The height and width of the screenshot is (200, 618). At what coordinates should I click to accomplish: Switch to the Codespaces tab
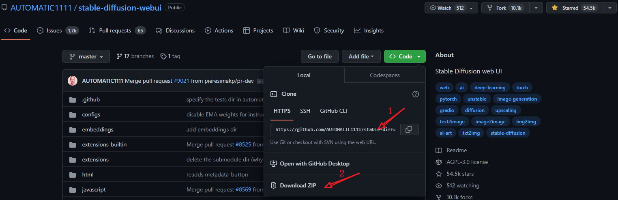385,75
